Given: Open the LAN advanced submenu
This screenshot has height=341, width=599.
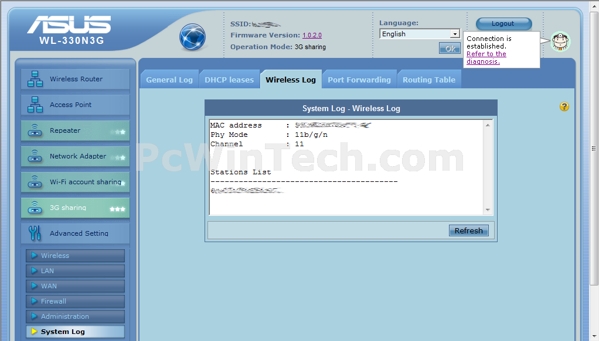Looking at the screenshot, I should 75,271.
